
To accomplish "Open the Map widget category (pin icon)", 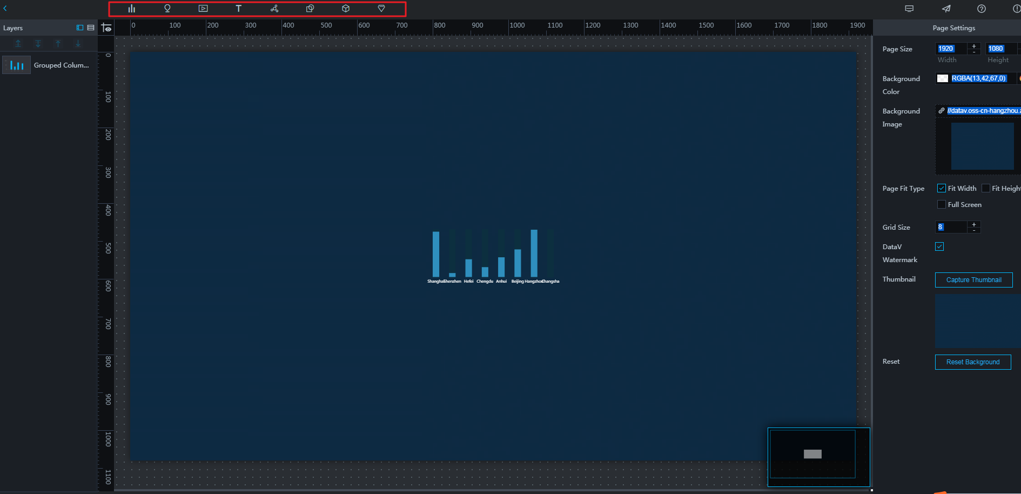I will 167,9.
